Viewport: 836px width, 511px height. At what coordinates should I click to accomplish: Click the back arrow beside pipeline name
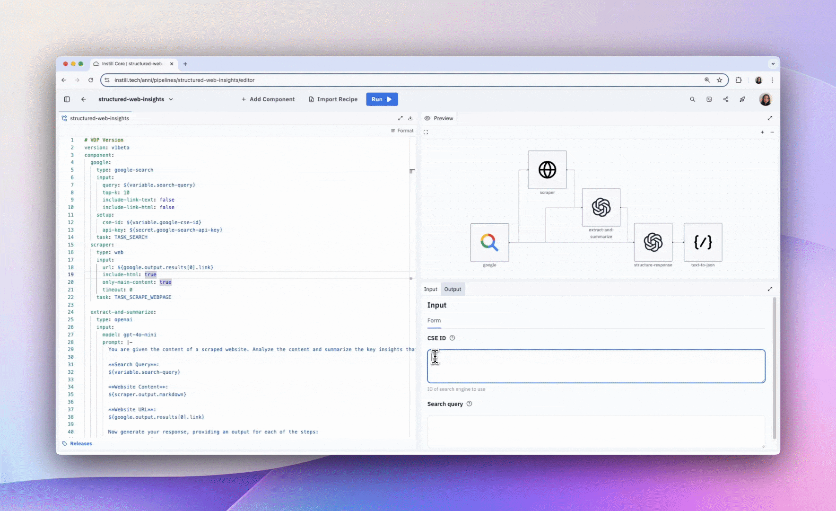click(x=83, y=99)
